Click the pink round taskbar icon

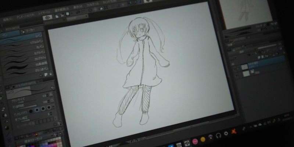tap(195, 141)
